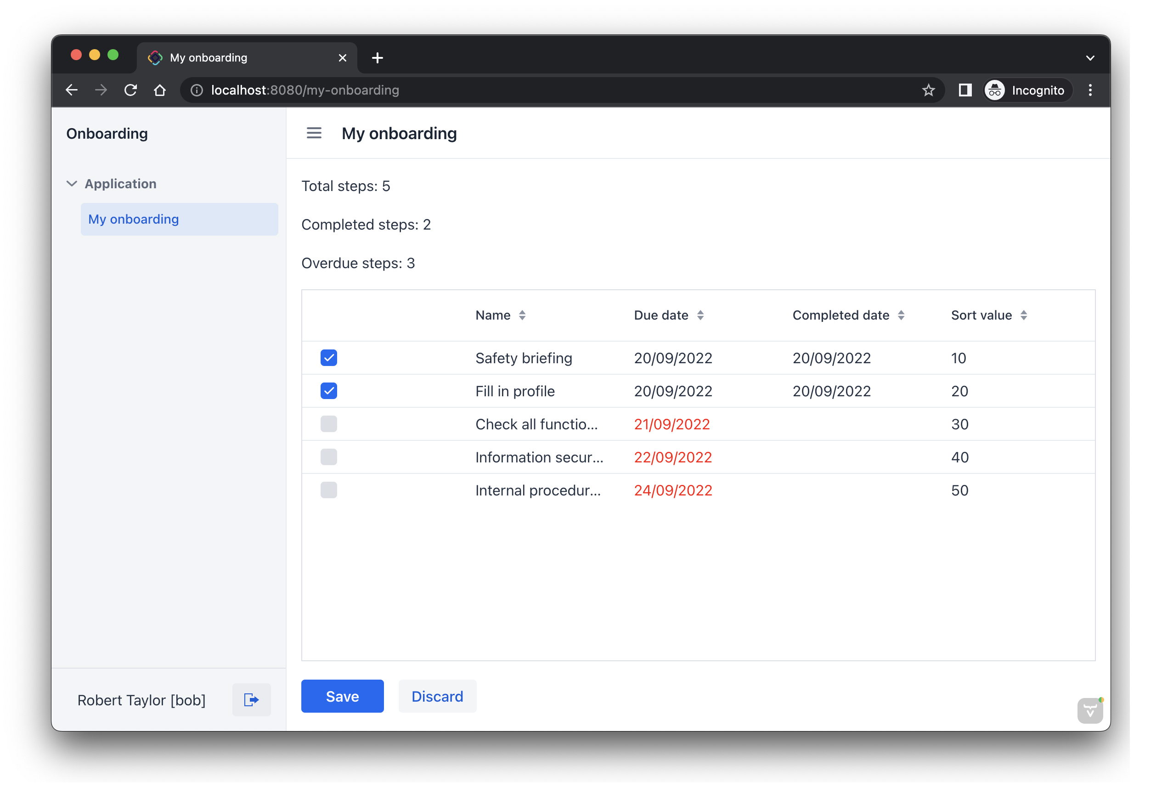Viewport: 1162px width, 799px height.
Task: Check the Information security step checkbox
Action: (328, 457)
